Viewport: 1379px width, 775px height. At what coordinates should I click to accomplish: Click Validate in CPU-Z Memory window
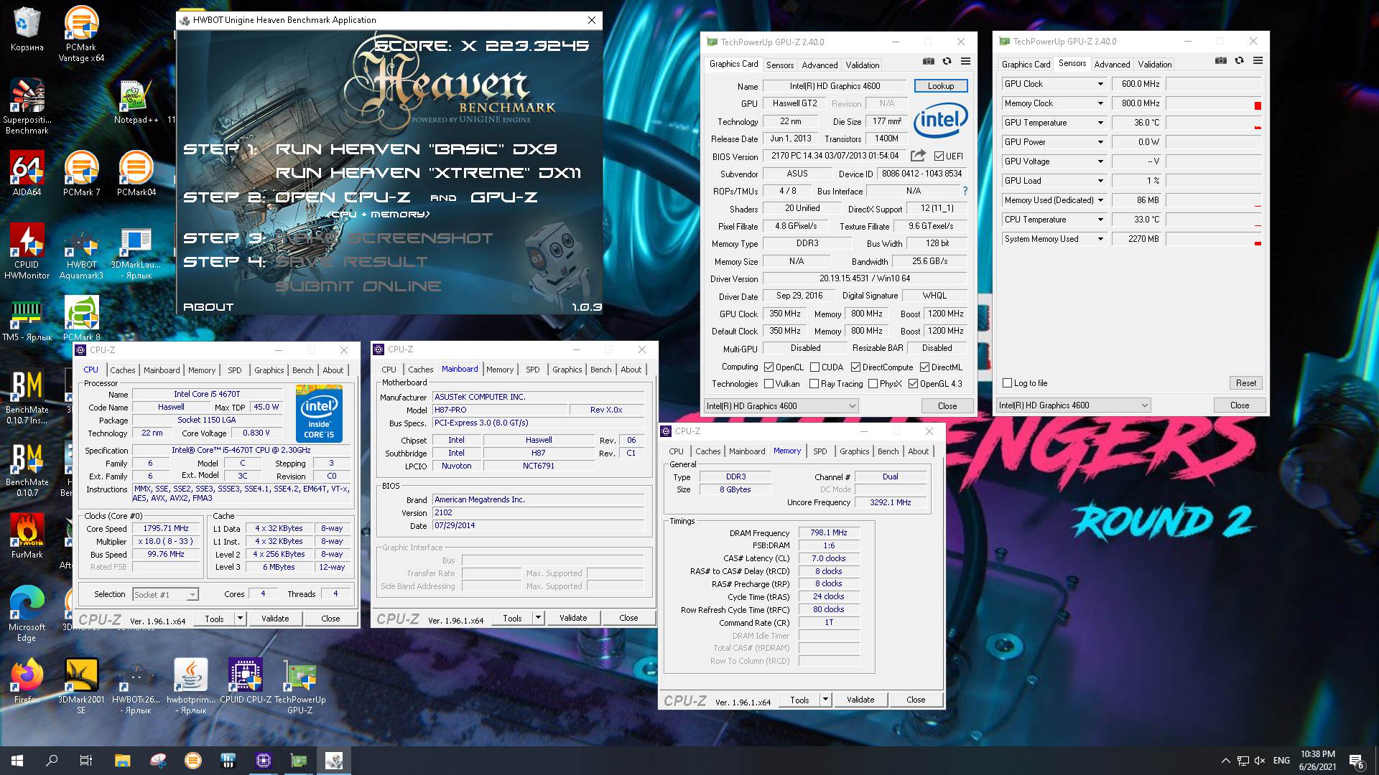click(x=860, y=700)
